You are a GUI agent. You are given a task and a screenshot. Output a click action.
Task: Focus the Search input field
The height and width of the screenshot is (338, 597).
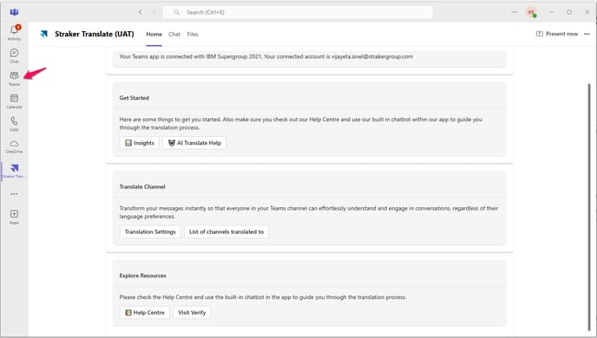tap(298, 12)
